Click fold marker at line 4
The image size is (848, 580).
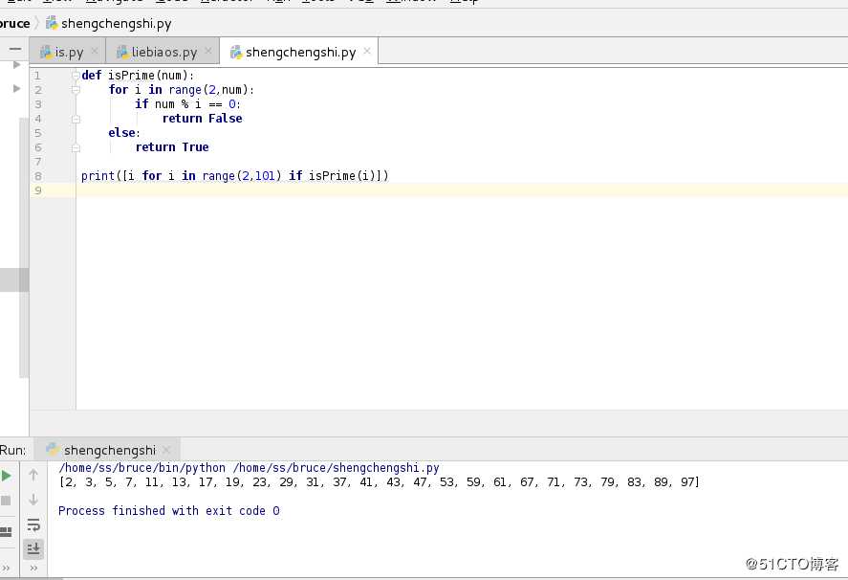[x=76, y=119]
